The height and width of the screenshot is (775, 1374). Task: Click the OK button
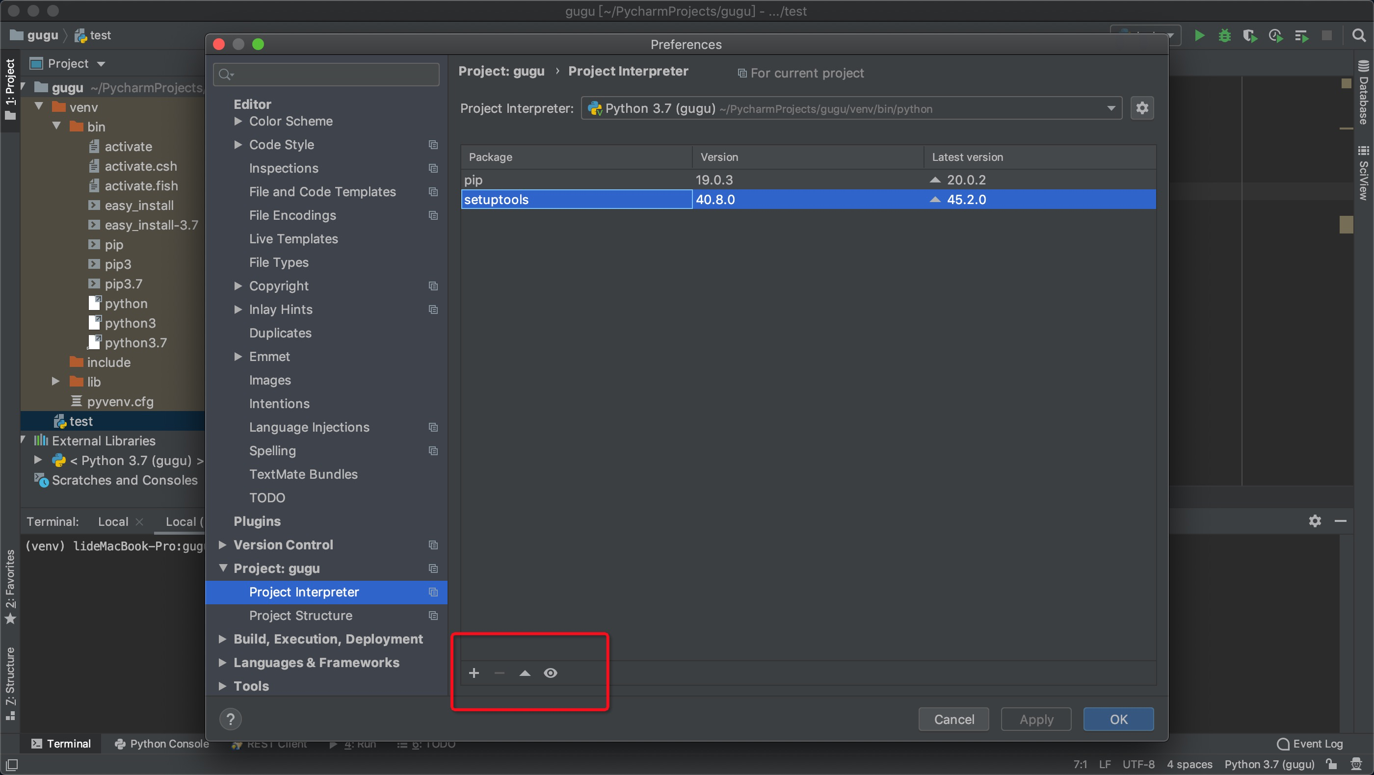(x=1118, y=720)
